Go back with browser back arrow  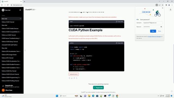[2, 5]
